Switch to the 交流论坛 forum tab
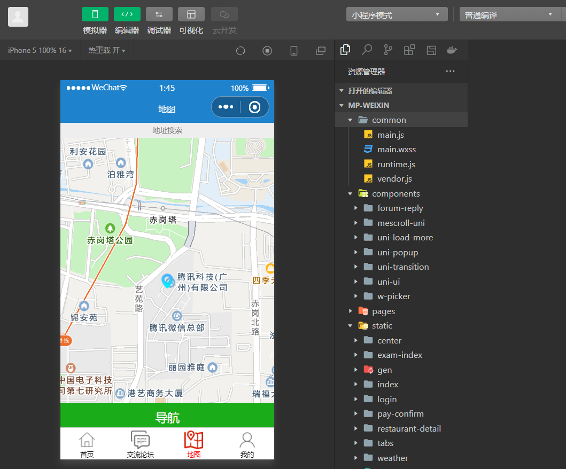This screenshot has height=469, width=566. point(141,444)
